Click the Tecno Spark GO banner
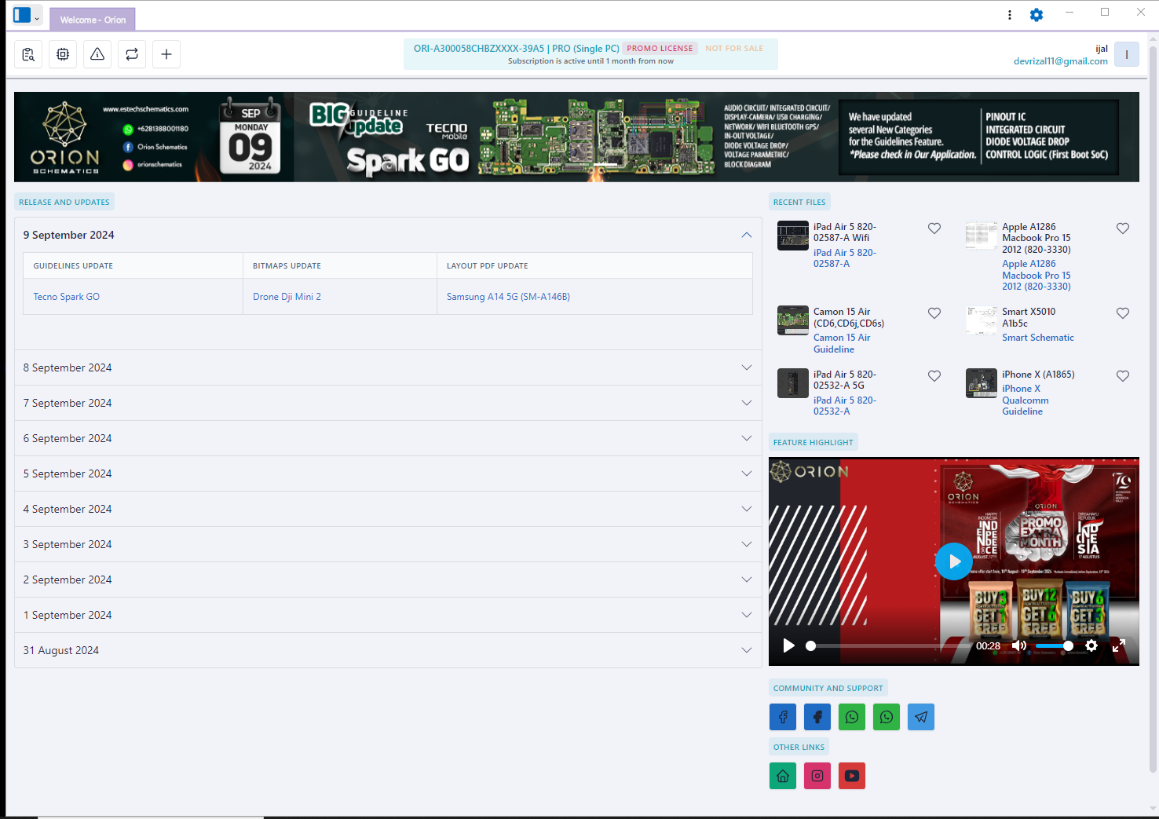This screenshot has width=1159, height=819. point(576,137)
